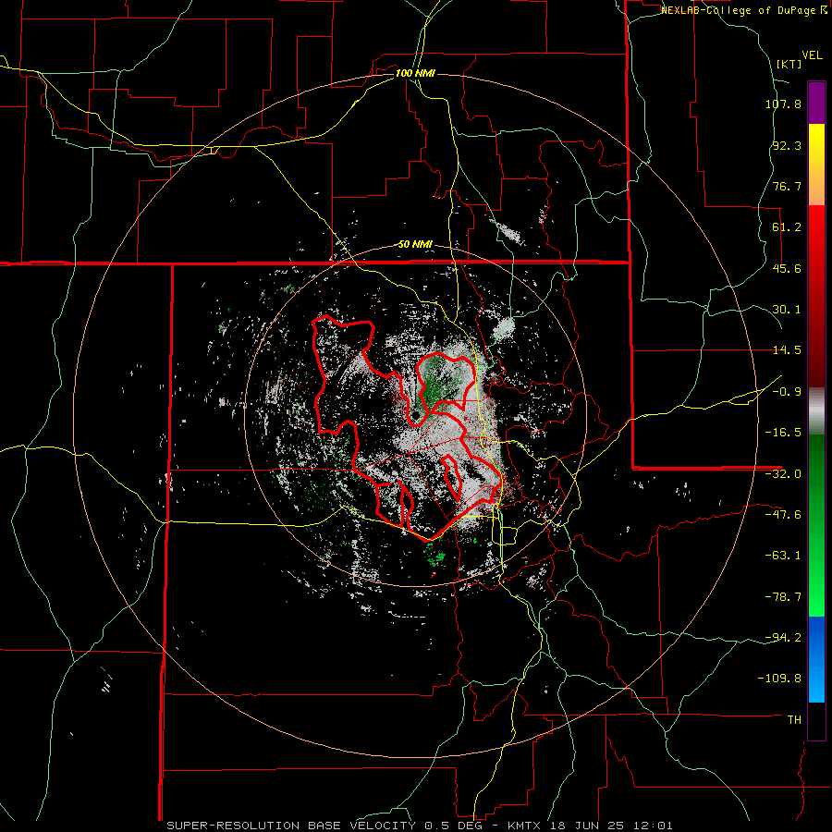Click the purple top segment of color bar
Screen dimensions: 832x832
tap(816, 103)
